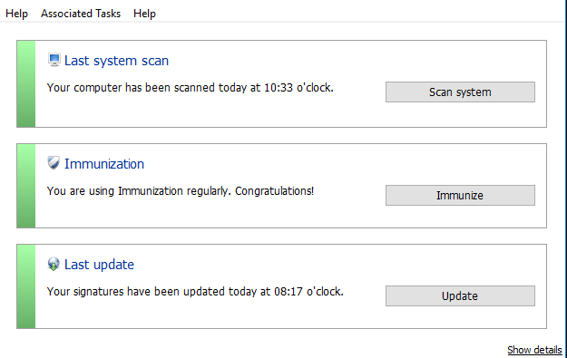Click the Update button
Image resolution: width=567 pixels, height=358 pixels.
(460, 295)
